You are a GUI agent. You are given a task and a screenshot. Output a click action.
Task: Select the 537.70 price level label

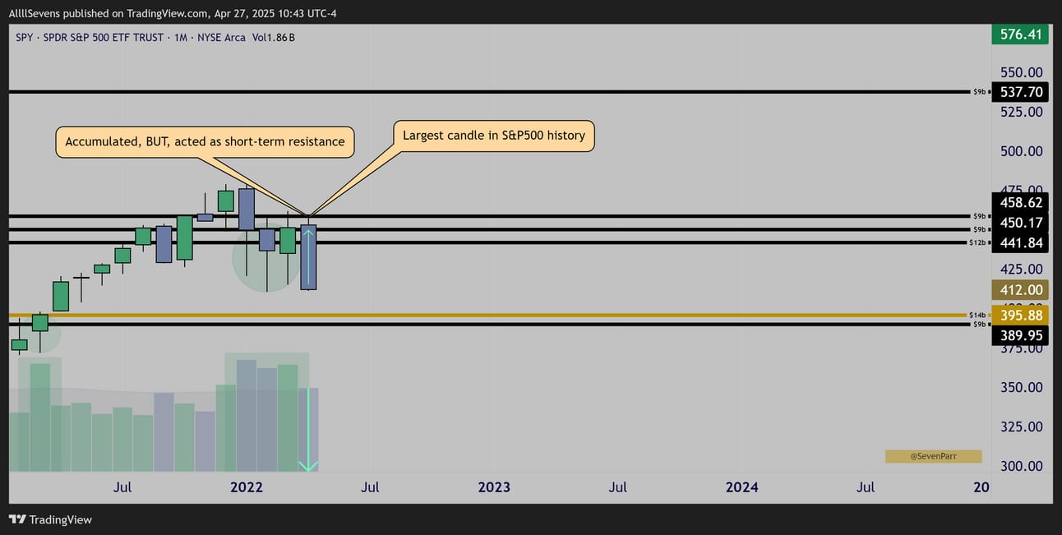click(1020, 92)
